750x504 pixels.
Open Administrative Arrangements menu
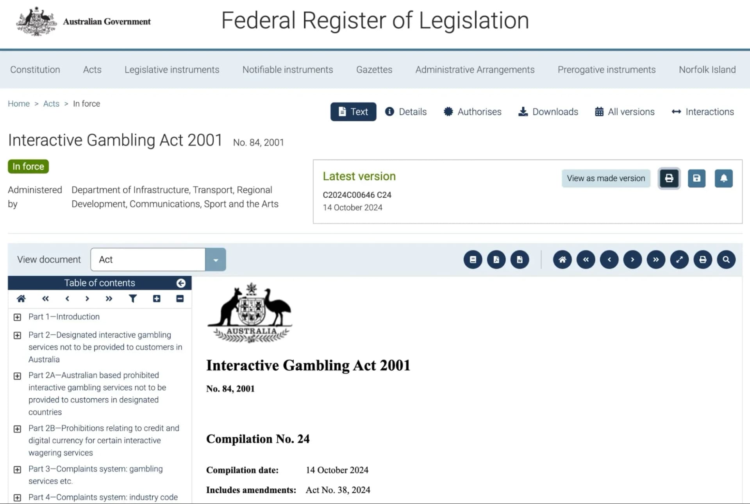[475, 70]
